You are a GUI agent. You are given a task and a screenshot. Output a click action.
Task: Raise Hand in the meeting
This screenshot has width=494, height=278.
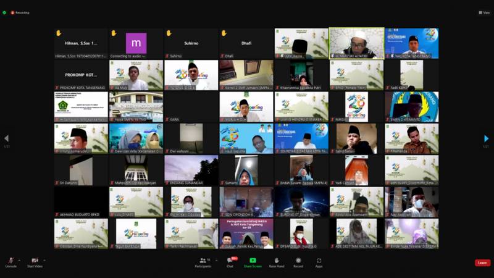tap(276, 261)
